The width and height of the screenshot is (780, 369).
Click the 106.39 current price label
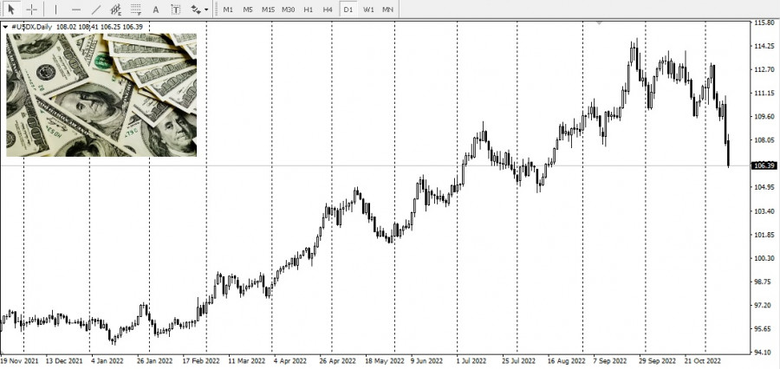pos(764,165)
